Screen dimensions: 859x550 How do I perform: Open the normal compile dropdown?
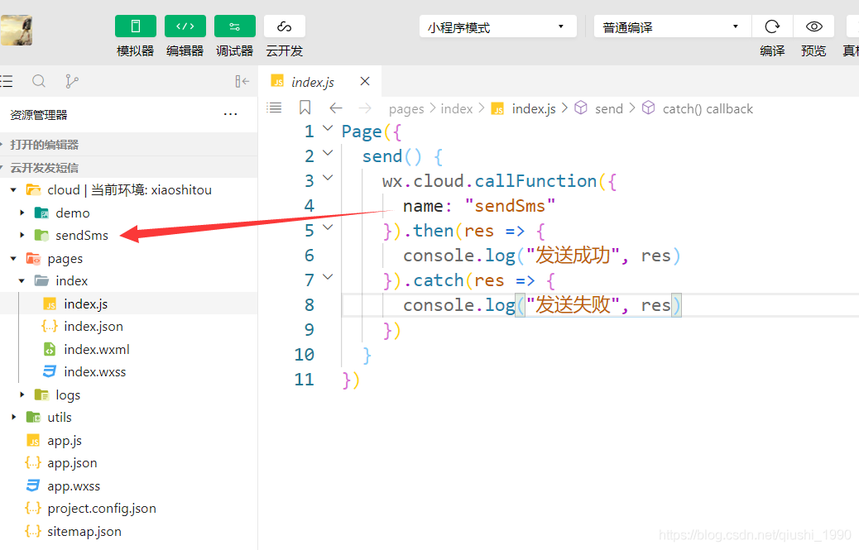pyautogui.click(x=672, y=26)
